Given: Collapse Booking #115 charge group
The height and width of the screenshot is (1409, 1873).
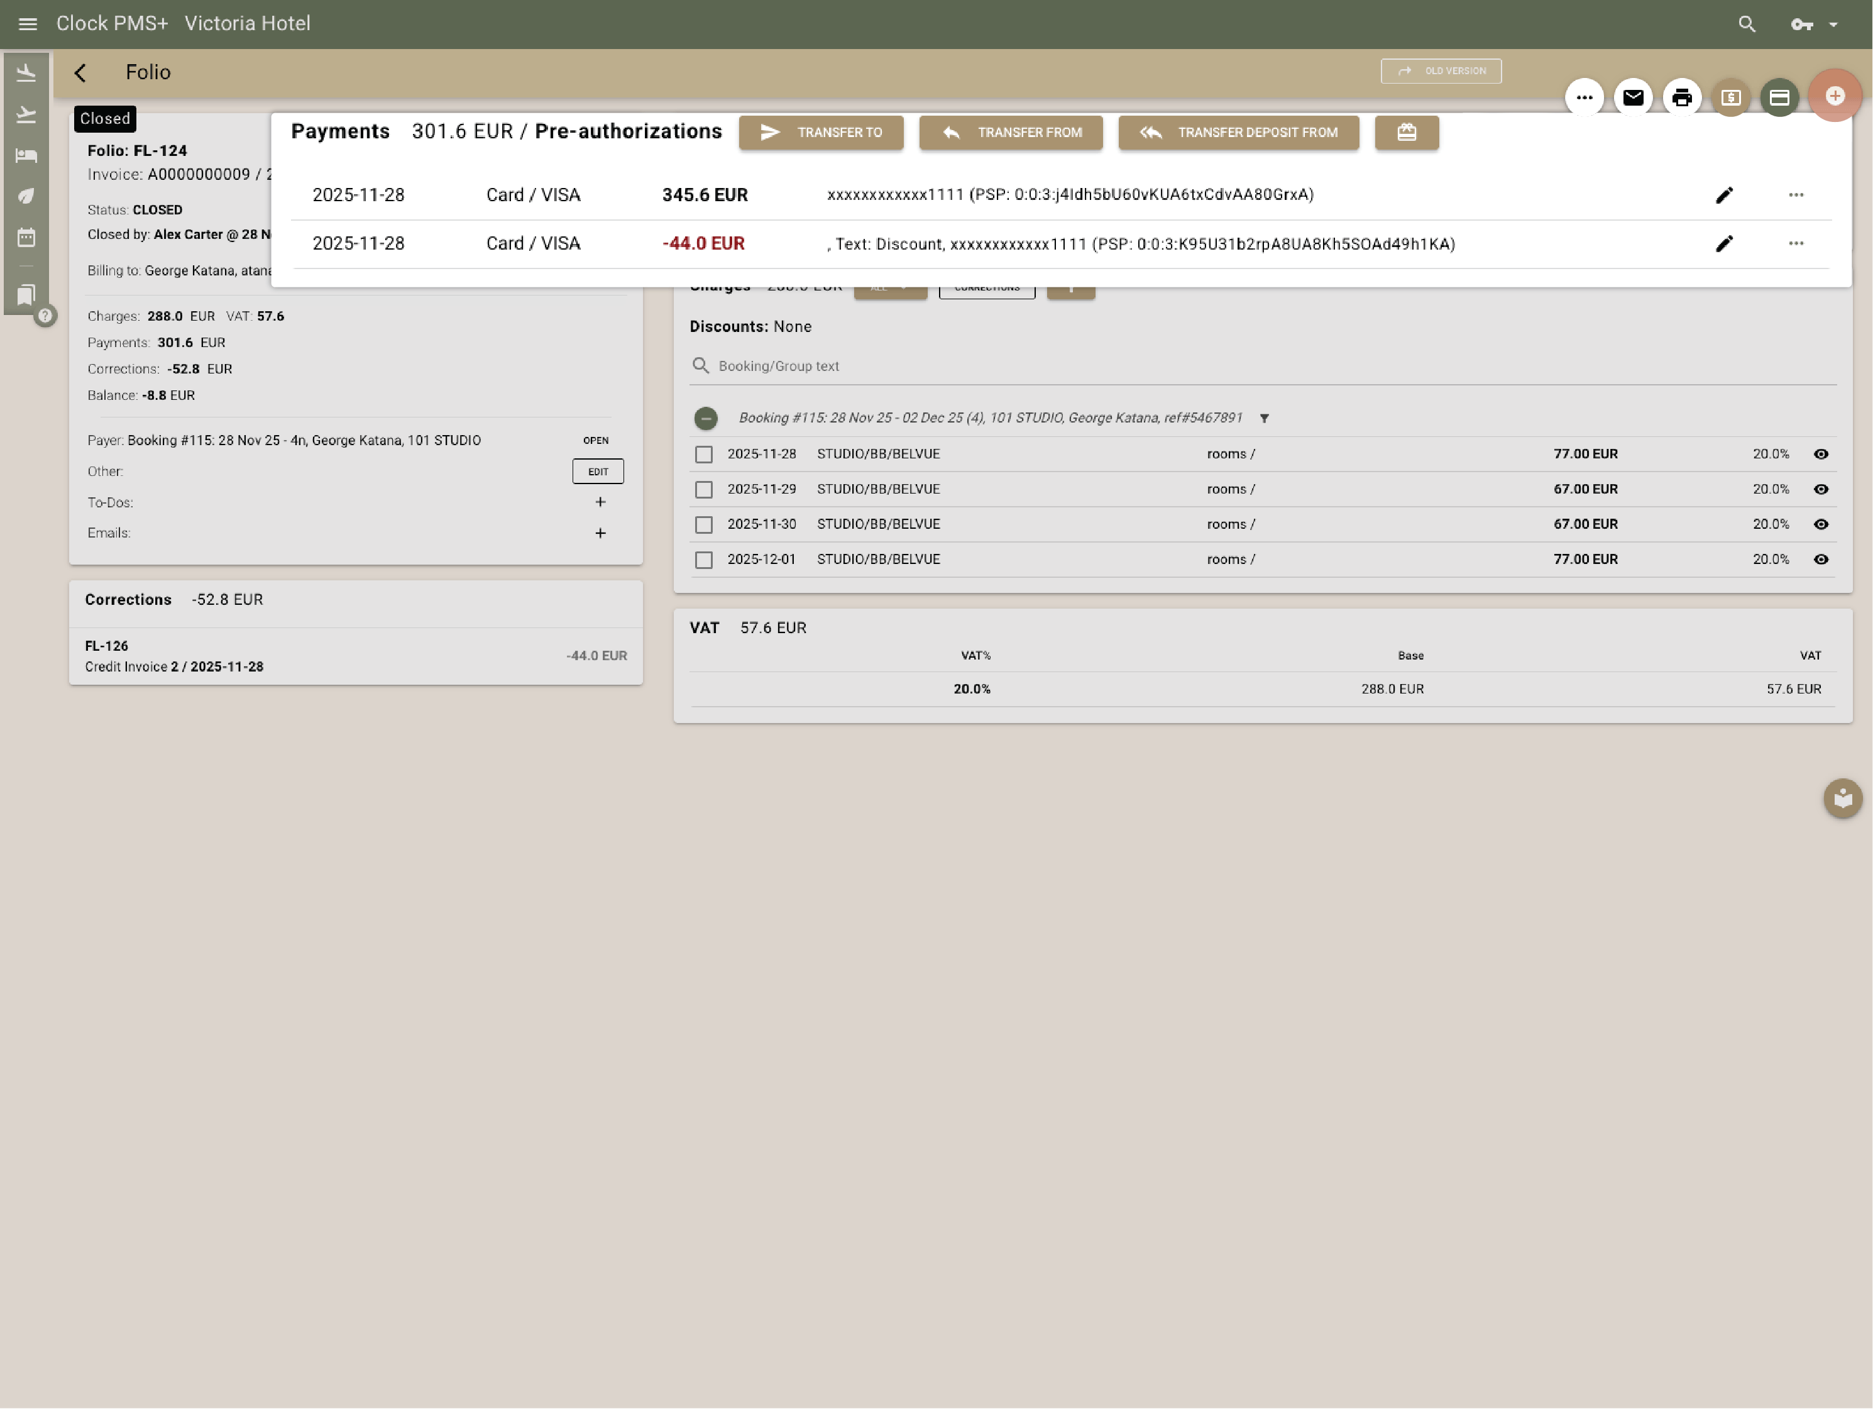Looking at the screenshot, I should (708, 417).
